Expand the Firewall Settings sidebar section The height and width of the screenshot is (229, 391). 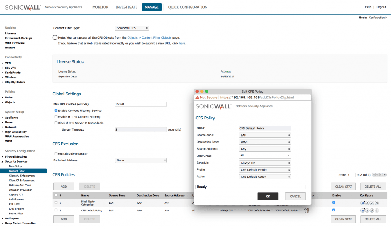2,157
